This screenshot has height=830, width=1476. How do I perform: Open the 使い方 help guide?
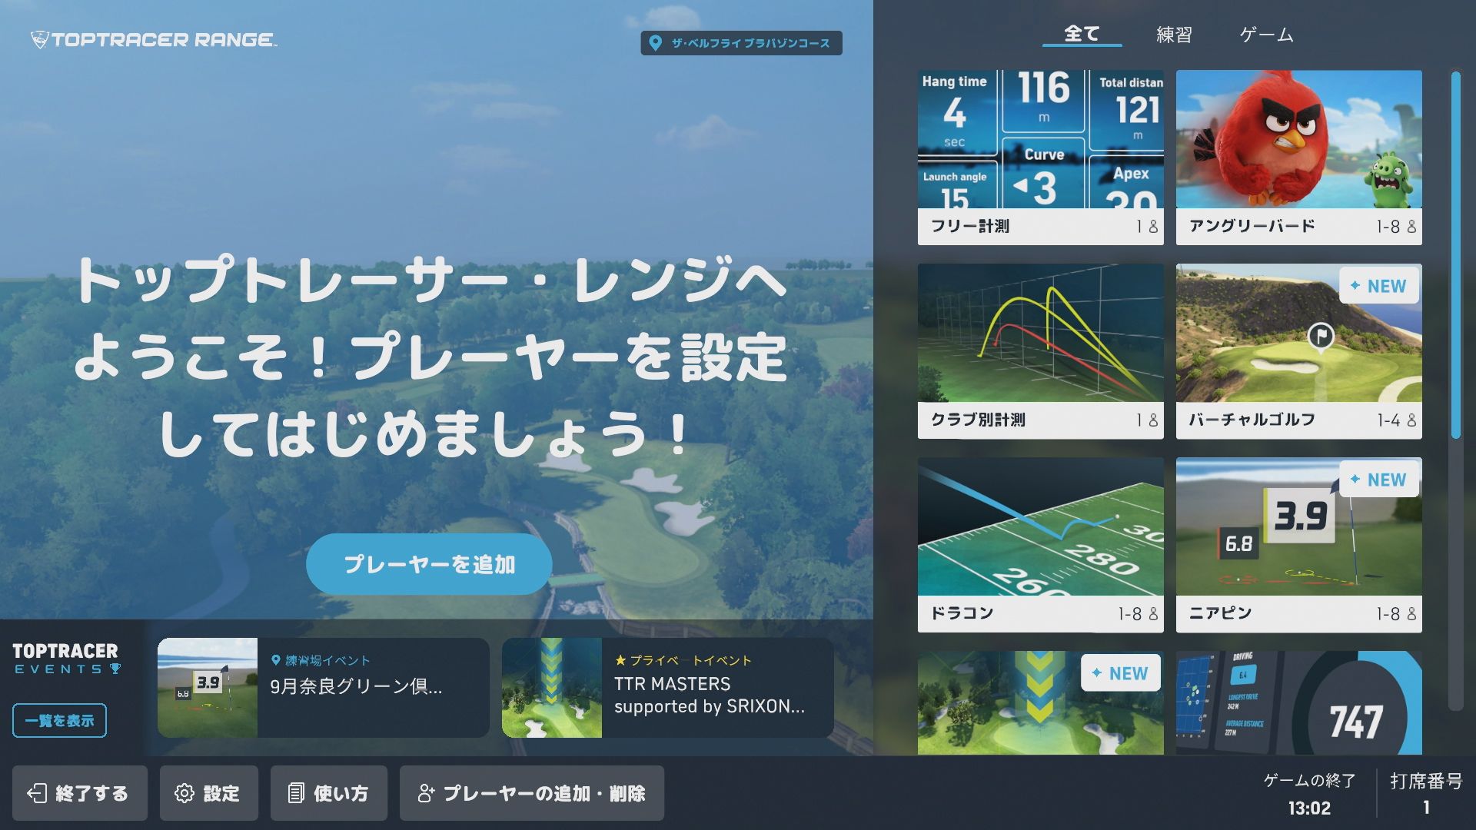pyautogui.click(x=328, y=793)
